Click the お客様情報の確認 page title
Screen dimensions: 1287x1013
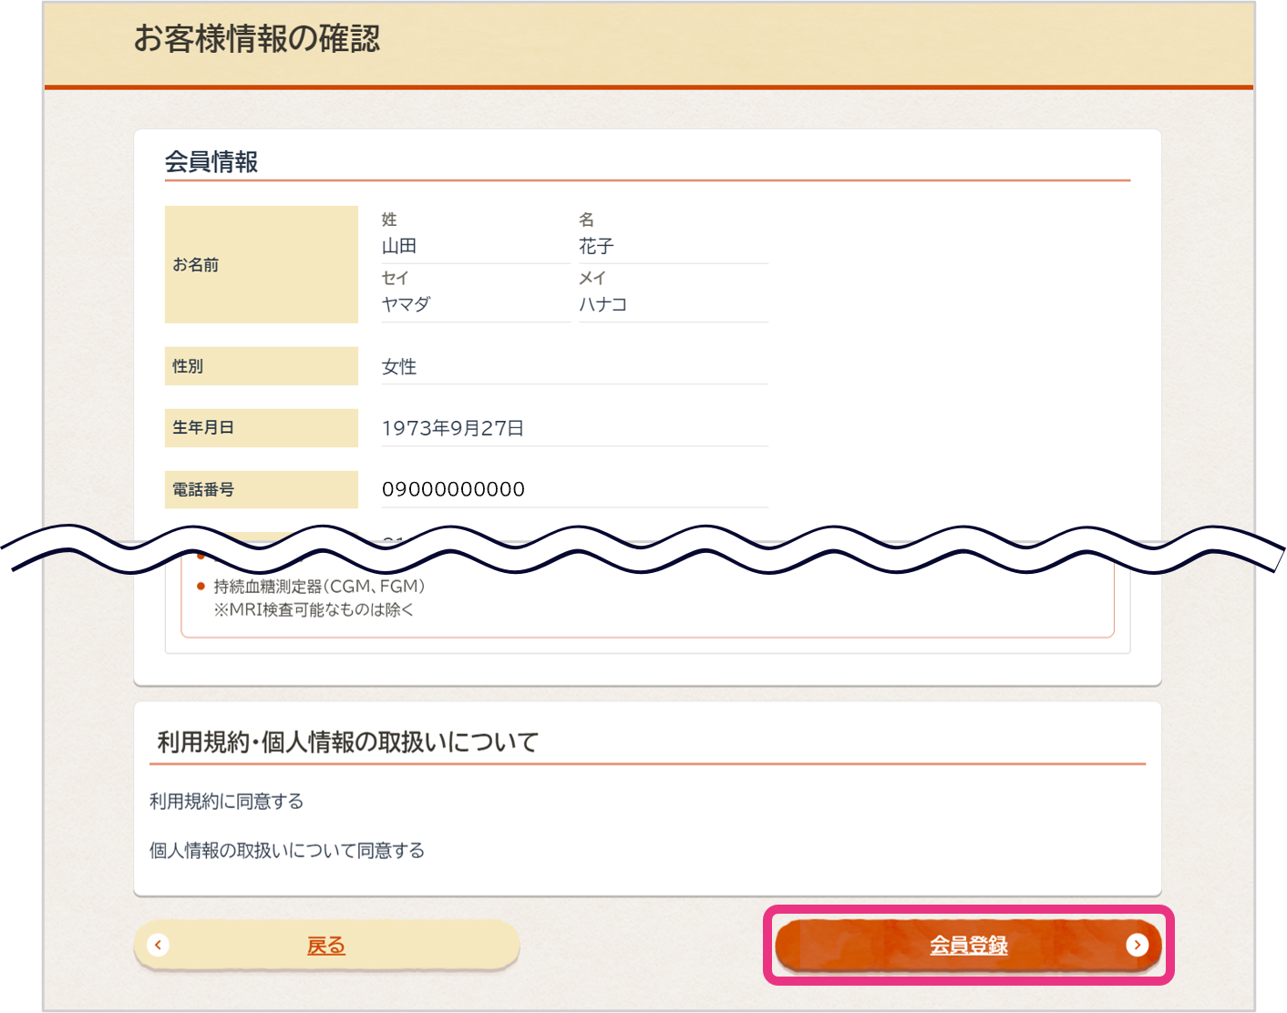click(x=257, y=39)
